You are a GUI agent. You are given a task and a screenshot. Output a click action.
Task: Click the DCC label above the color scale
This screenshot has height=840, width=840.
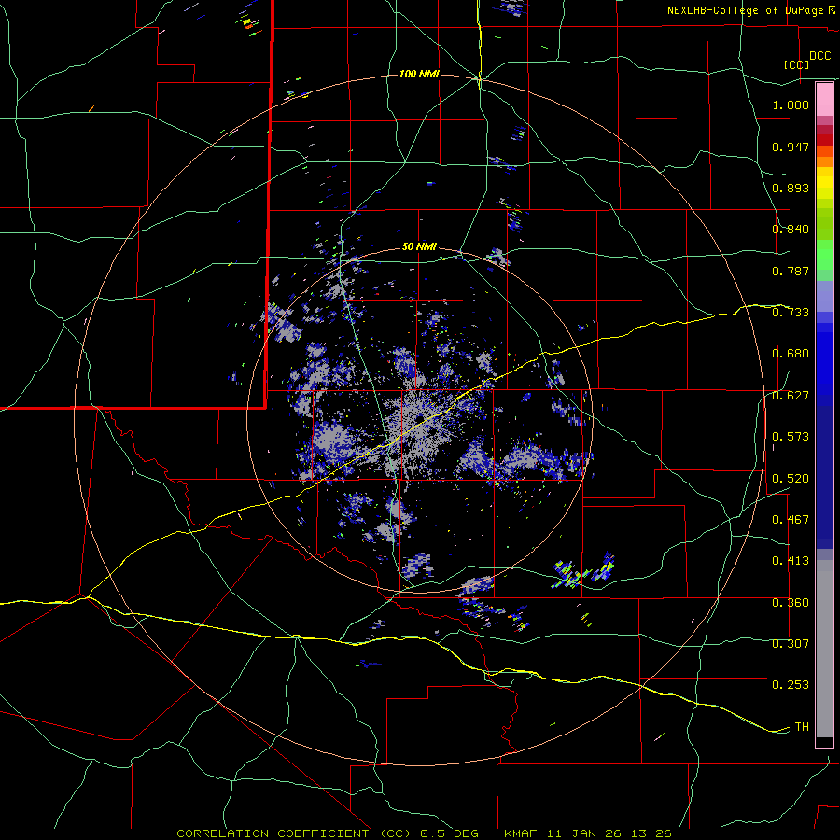(820, 56)
